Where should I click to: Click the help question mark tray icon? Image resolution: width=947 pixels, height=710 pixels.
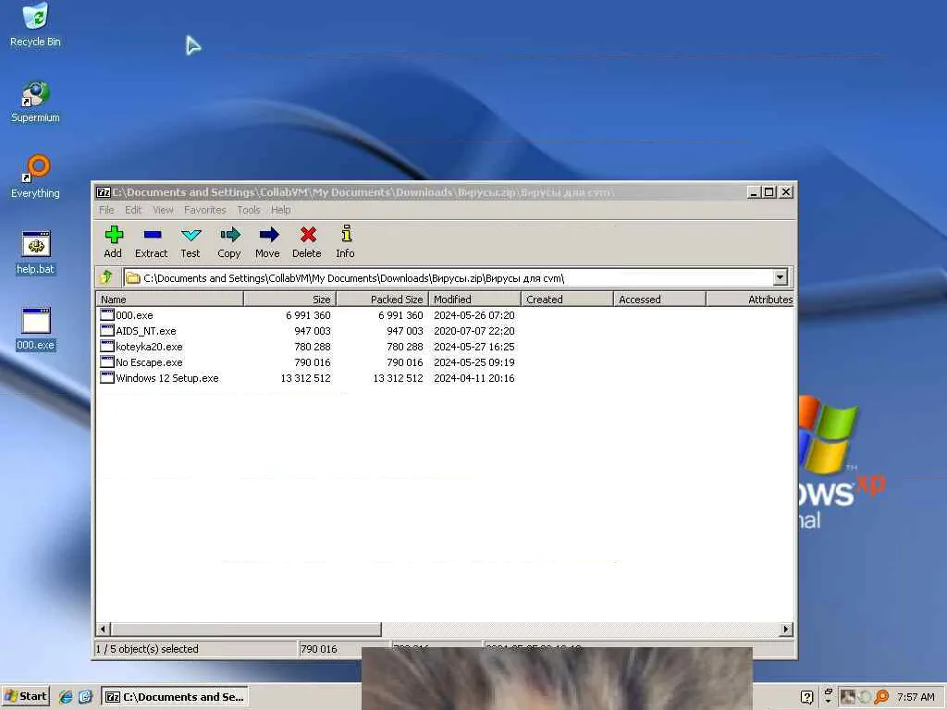(806, 697)
